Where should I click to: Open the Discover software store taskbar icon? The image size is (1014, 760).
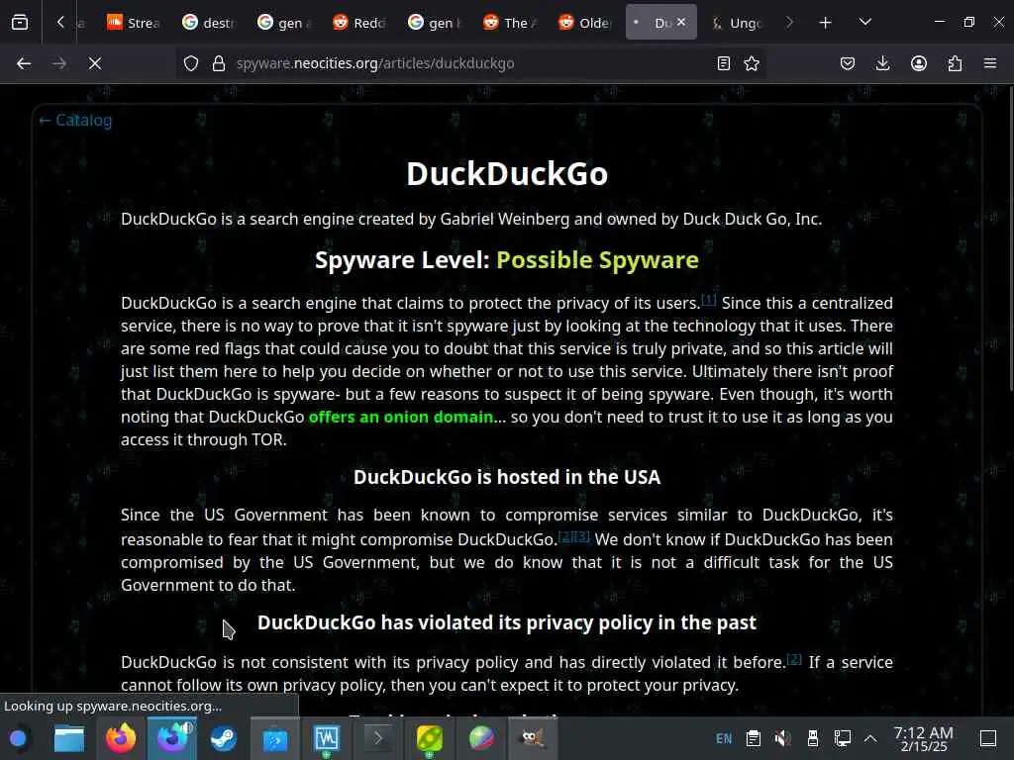tap(275, 738)
